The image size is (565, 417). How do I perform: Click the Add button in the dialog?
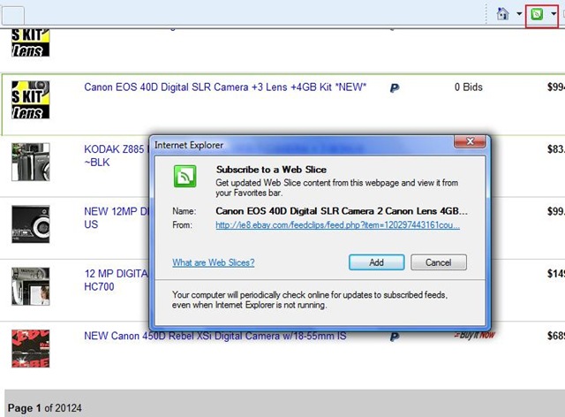pyautogui.click(x=377, y=262)
